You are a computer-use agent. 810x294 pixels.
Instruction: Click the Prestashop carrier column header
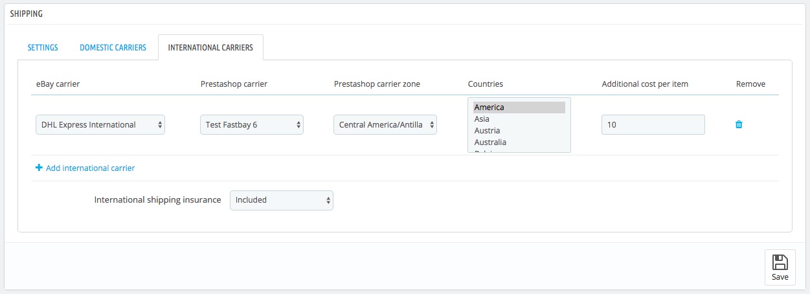234,84
